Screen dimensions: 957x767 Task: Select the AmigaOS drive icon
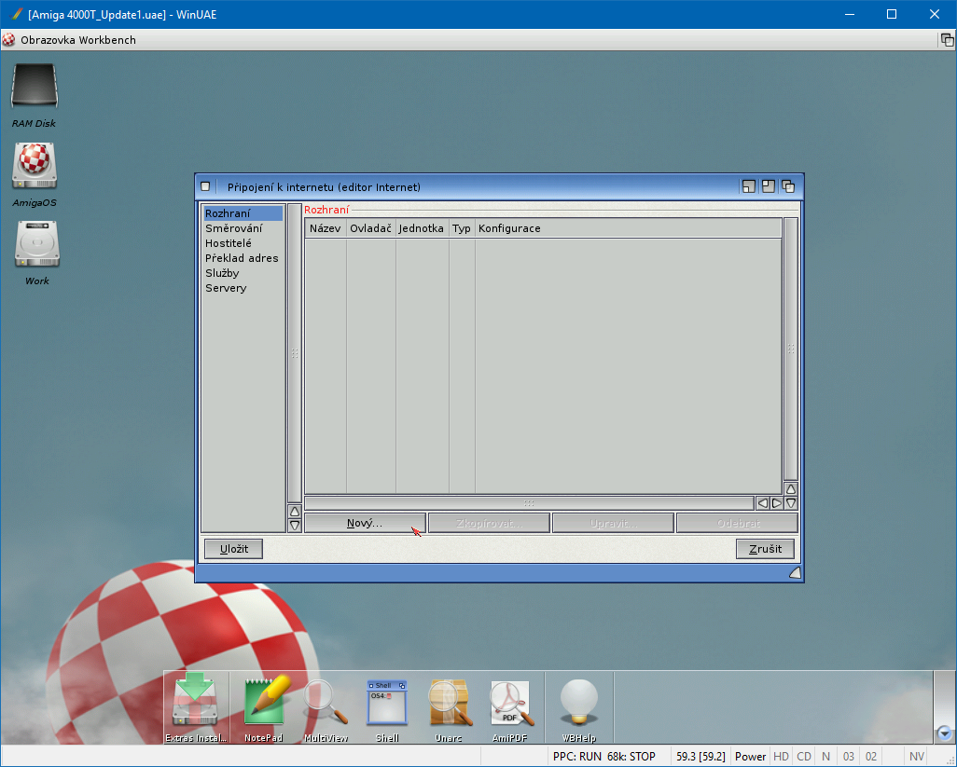point(35,166)
